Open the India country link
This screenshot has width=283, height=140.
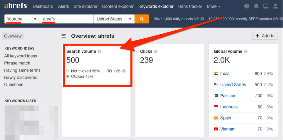tap(225, 73)
